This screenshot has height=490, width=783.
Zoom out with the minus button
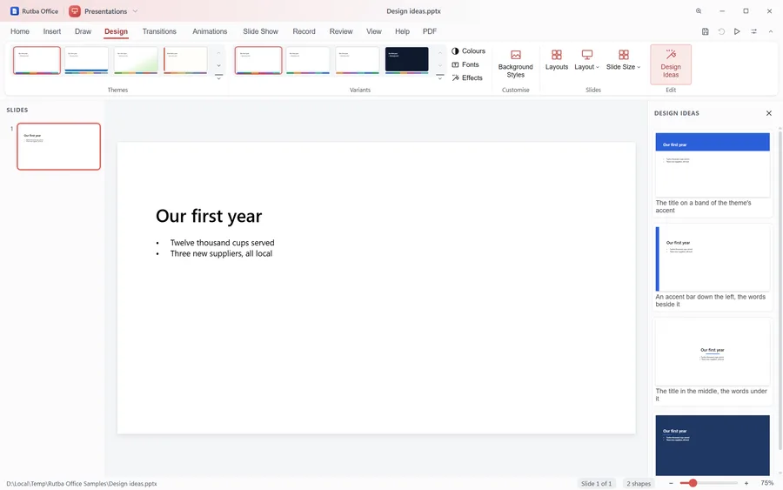671,484
